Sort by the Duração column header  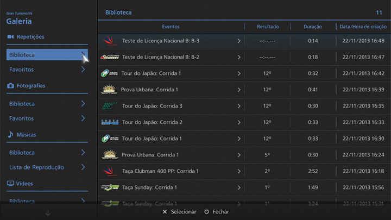[313, 27]
